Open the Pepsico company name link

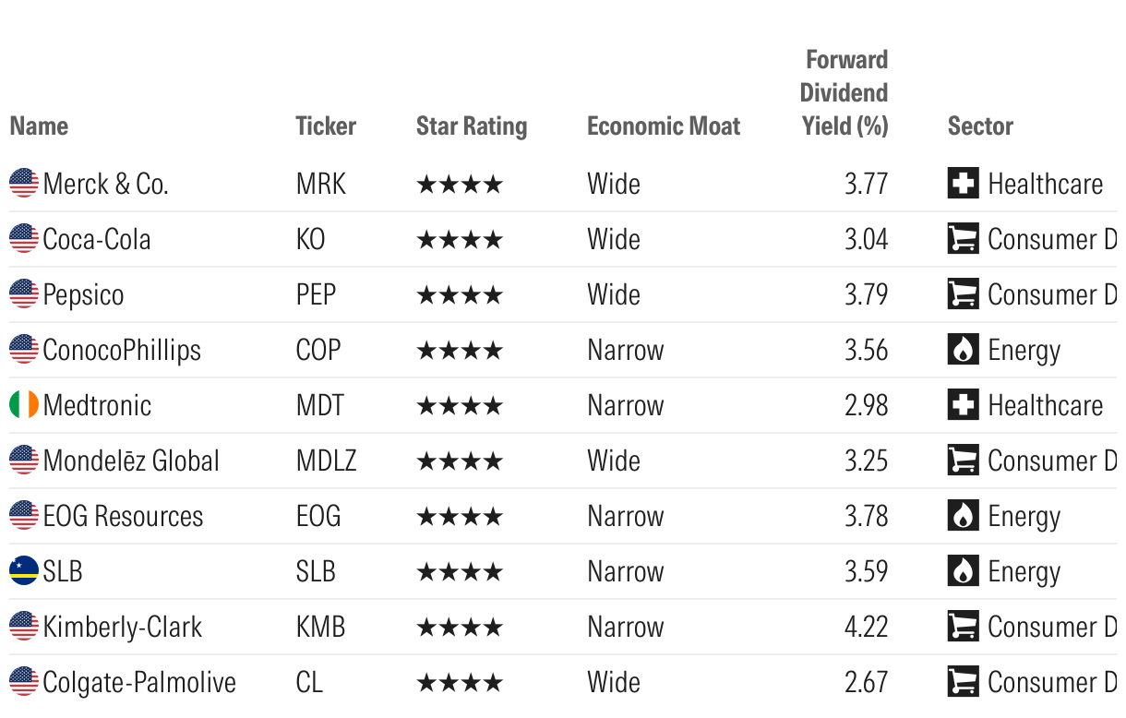(83, 294)
